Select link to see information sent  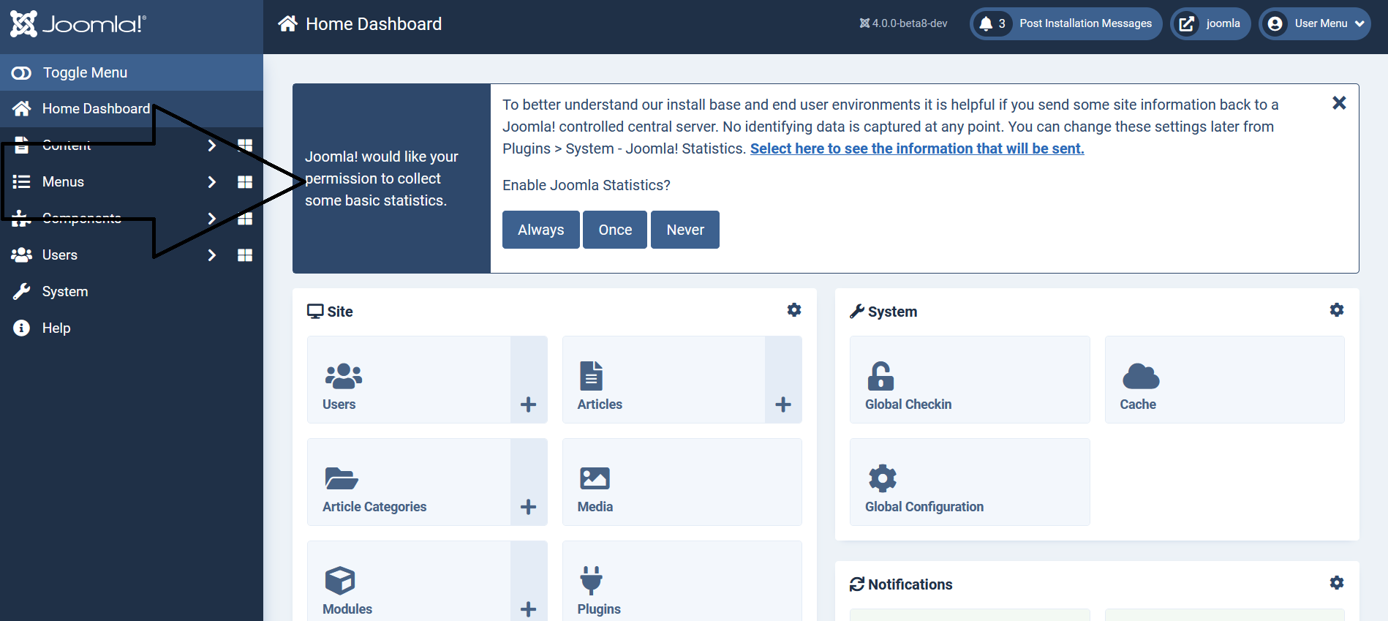917,148
